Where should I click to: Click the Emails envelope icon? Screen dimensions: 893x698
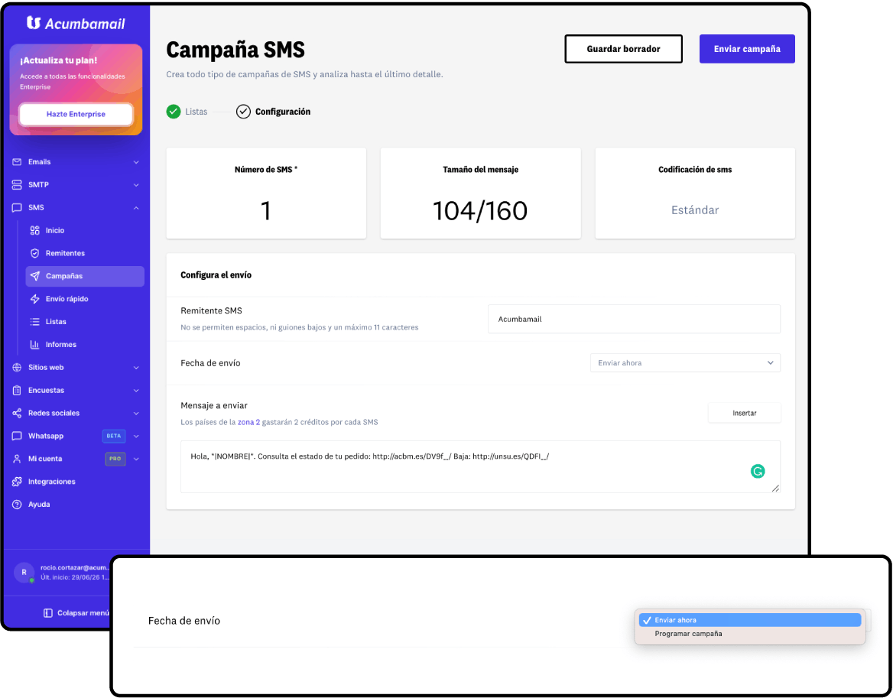[x=17, y=162]
